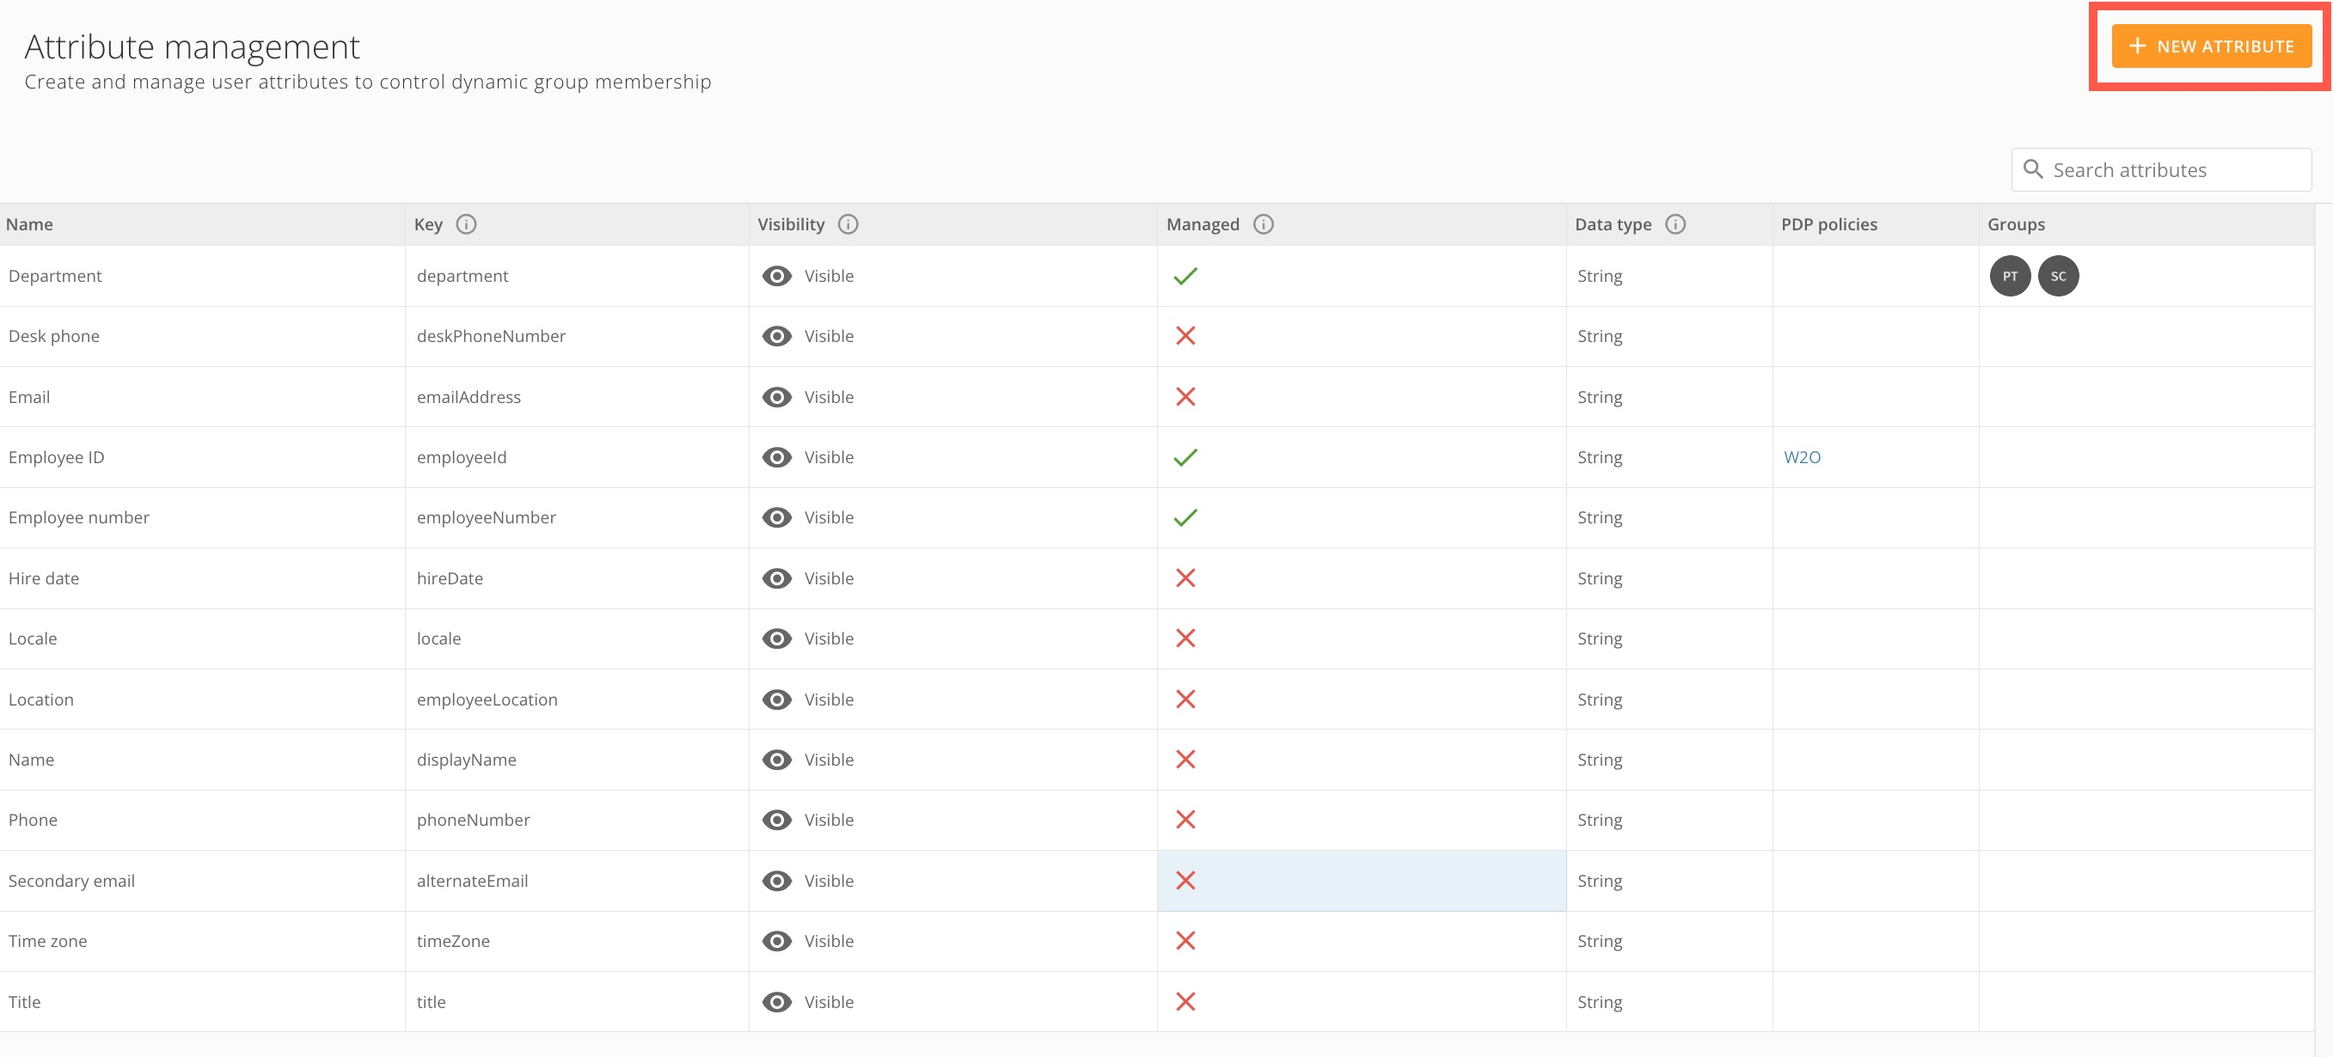Toggle visibility eye for Location attribute
This screenshot has height=1057, width=2333.
[776, 700]
